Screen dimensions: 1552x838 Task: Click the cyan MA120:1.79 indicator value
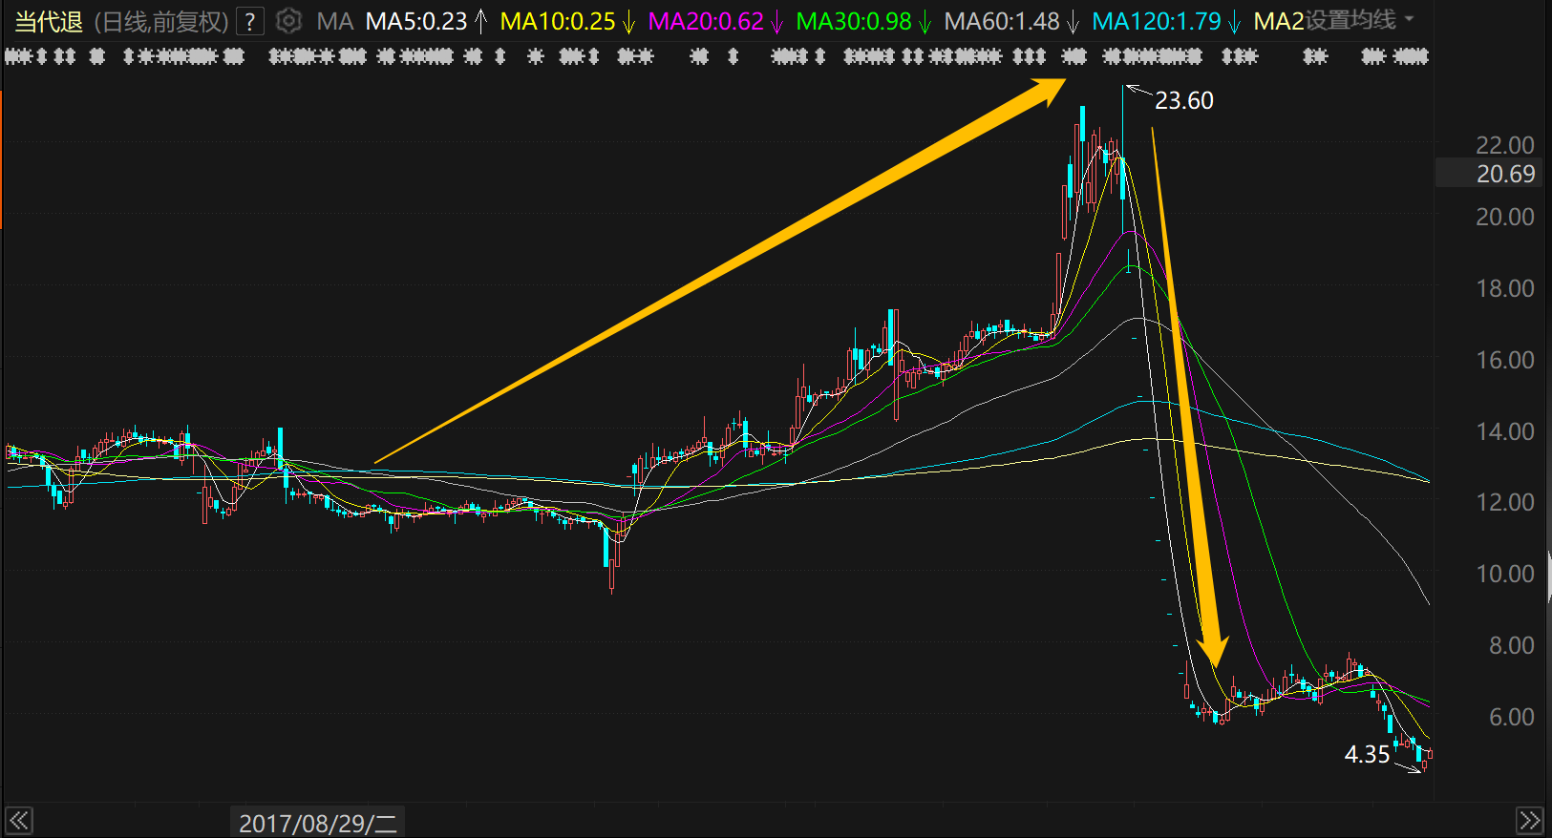(x=1157, y=21)
